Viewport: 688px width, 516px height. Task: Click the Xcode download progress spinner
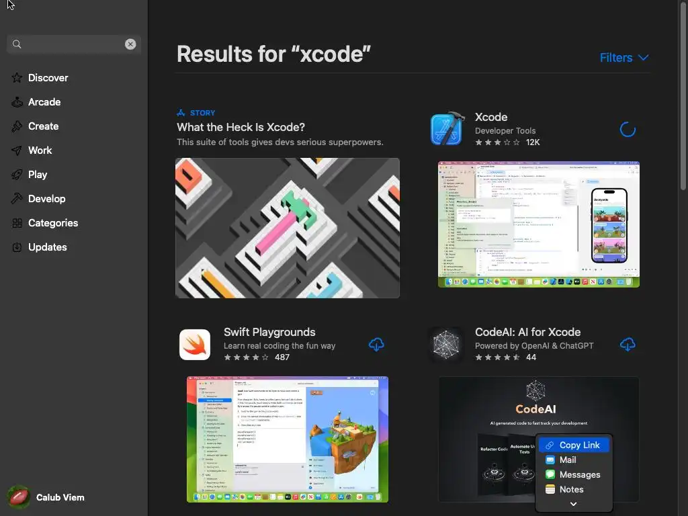[x=628, y=129]
